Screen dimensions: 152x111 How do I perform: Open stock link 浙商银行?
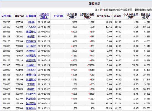[31, 65]
